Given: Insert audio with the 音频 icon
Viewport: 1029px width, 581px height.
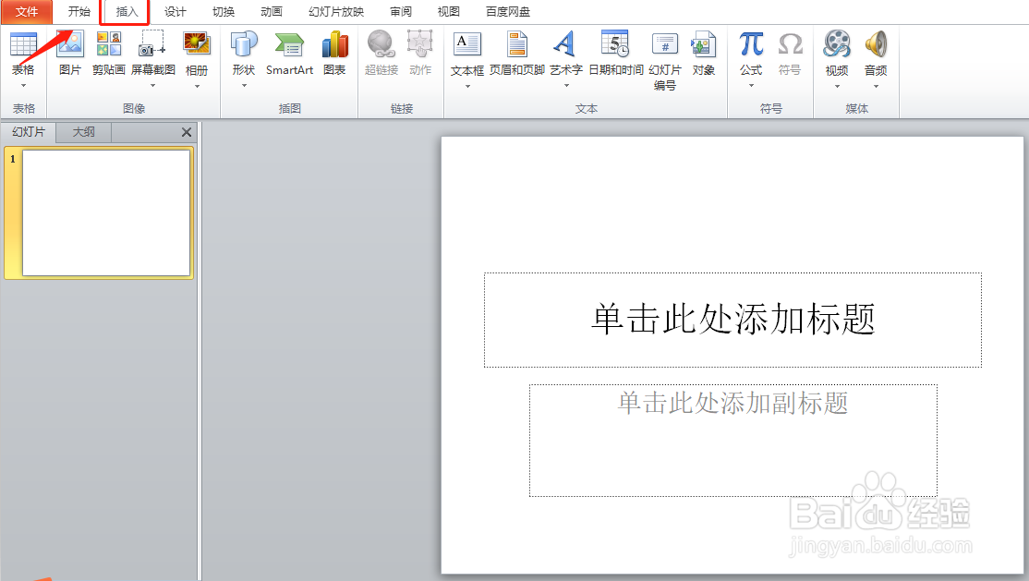Looking at the screenshot, I should point(875,55).
